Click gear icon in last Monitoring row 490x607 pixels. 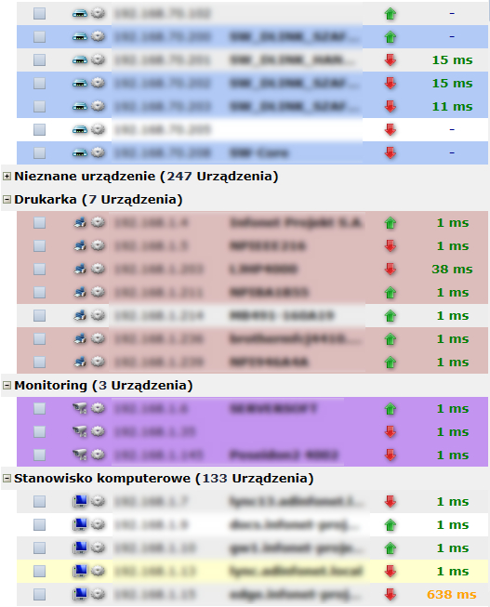98,455
